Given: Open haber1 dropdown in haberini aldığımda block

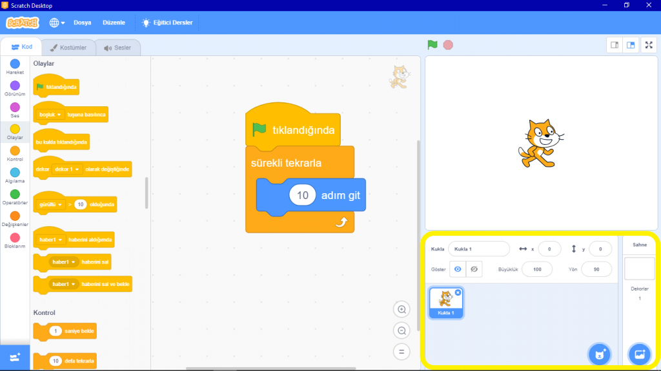Looking at the screenshot, I should 50,240.
